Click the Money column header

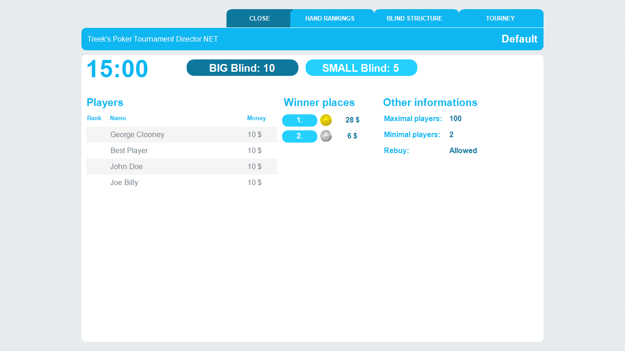click(256, 118)
